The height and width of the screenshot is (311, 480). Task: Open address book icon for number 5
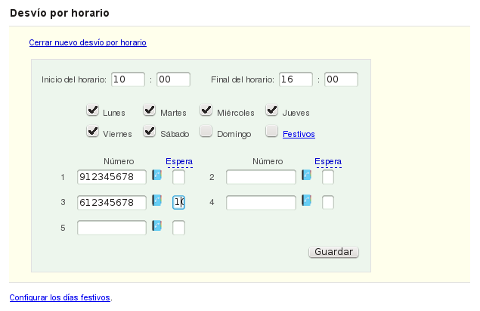click(x=157, y=226)
